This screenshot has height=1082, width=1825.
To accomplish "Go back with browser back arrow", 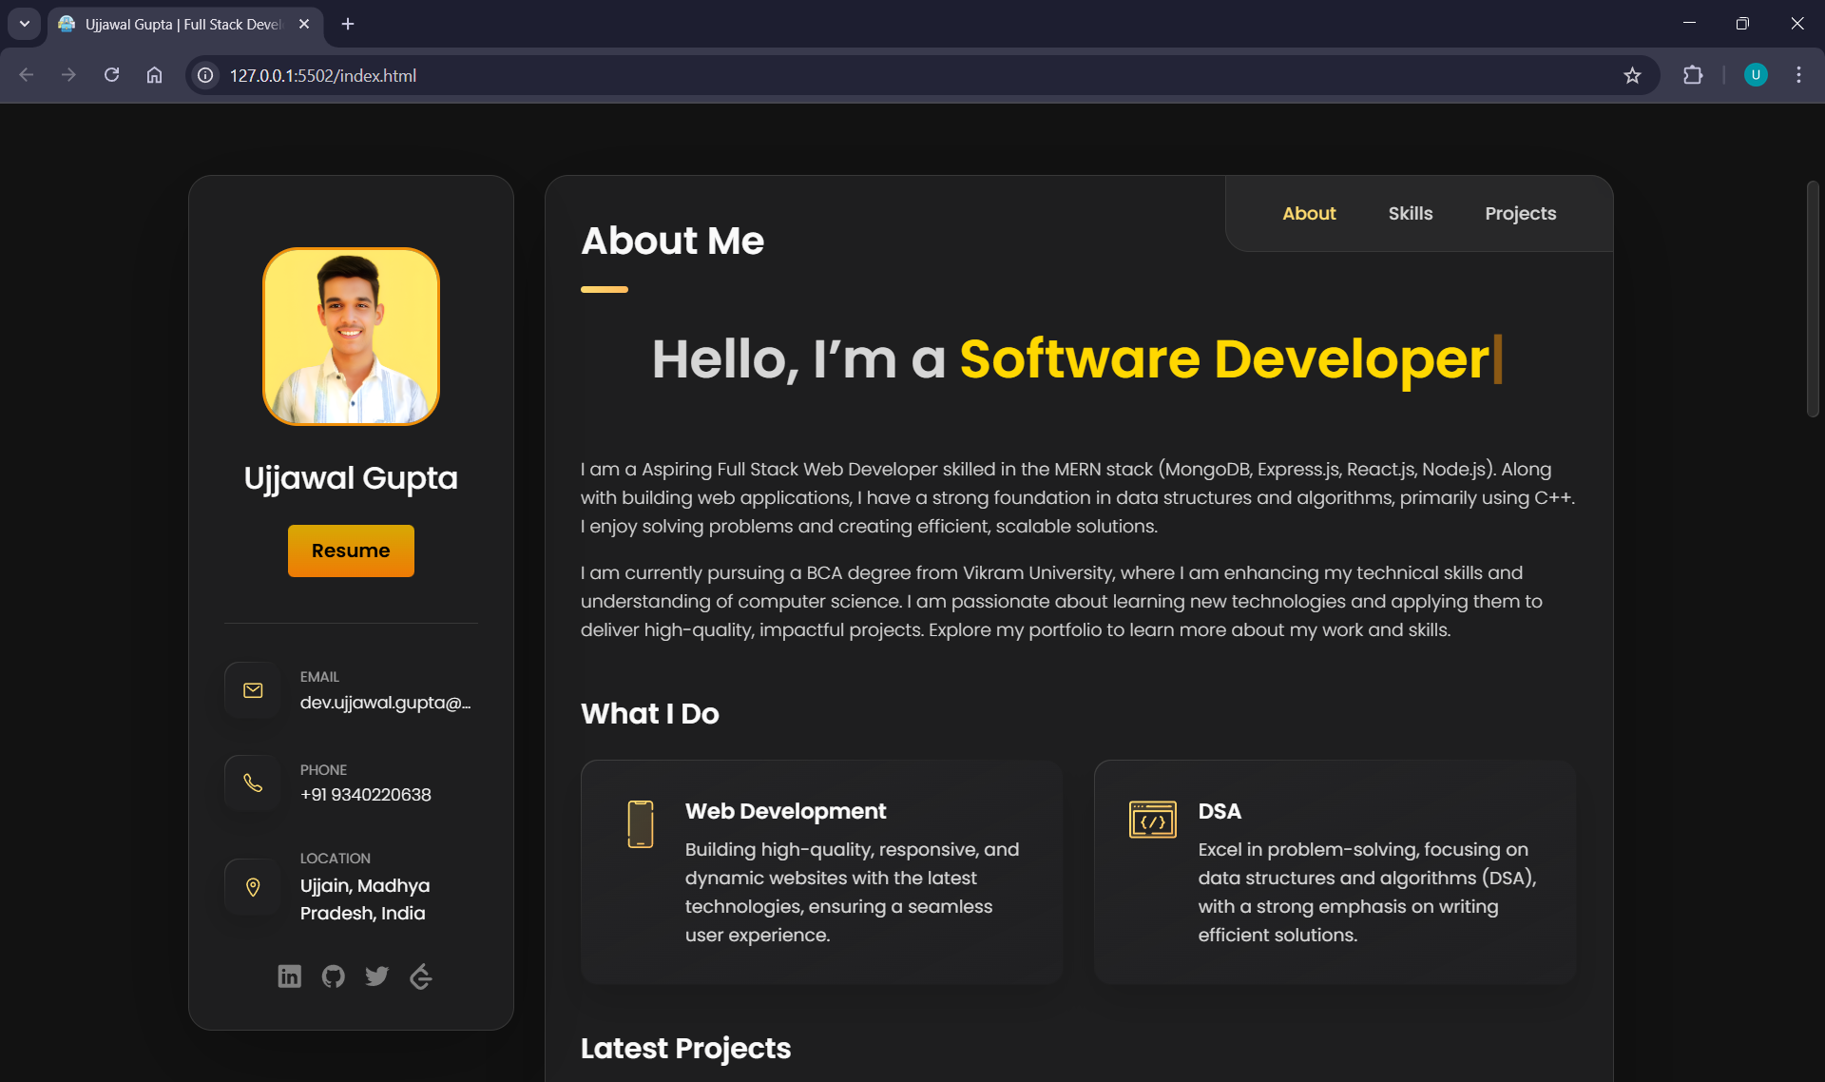I will (x=27, y=75).
